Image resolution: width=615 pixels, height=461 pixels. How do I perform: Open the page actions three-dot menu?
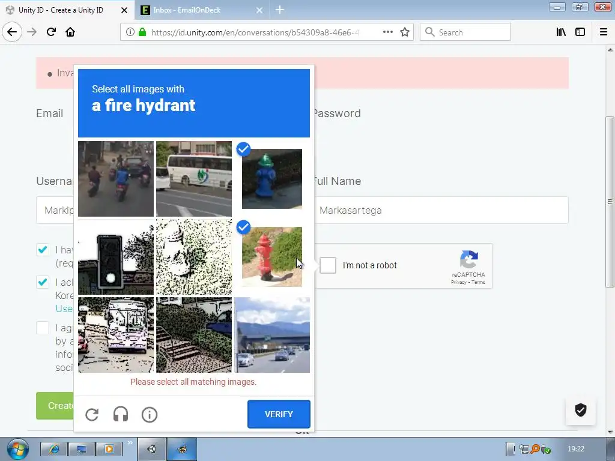coord(387,32)
